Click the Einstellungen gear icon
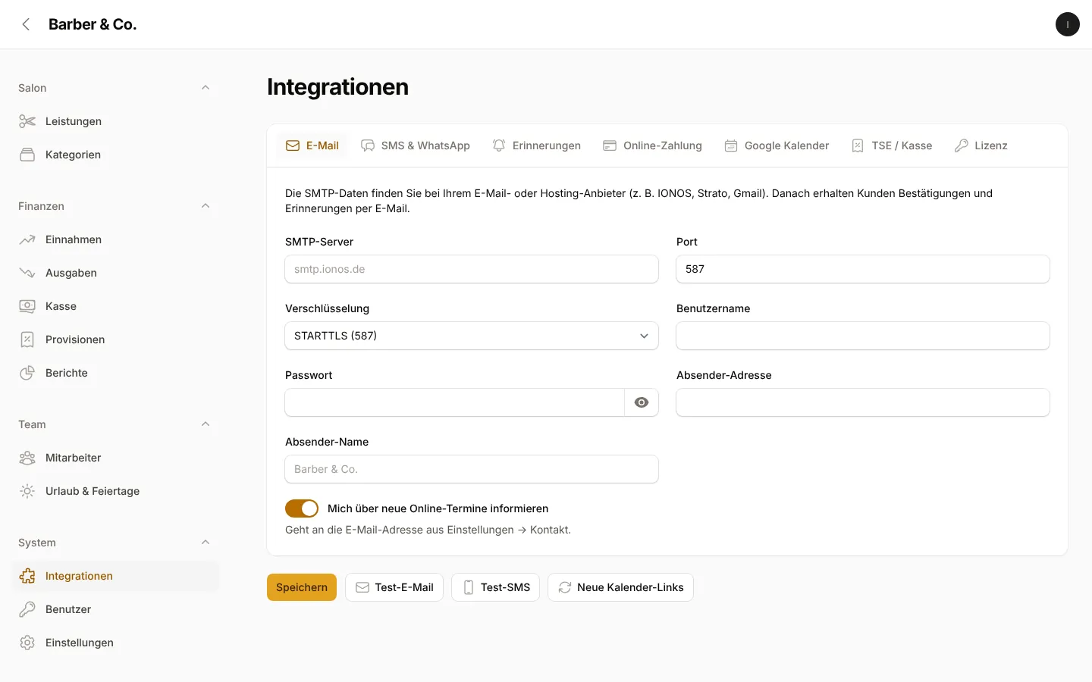Viewport: 1092px width, 682px height. tap(27, 643)
